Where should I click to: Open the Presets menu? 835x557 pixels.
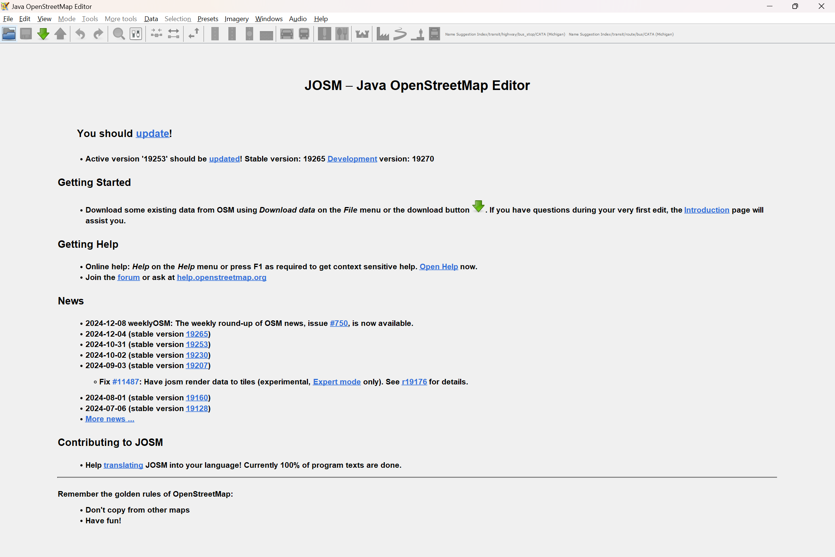coord(208,19)
